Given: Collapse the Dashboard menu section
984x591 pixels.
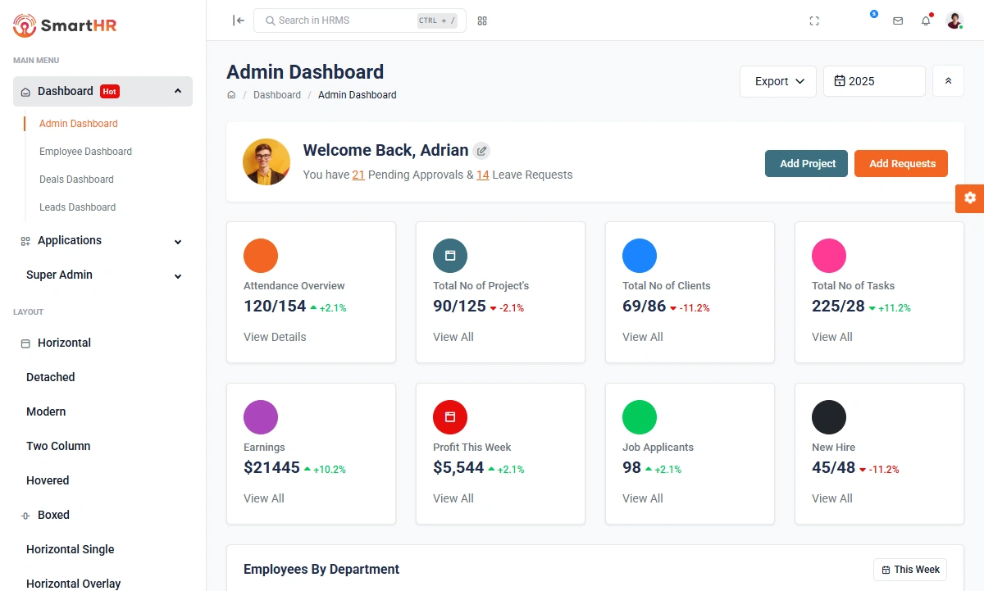Looking at the screenshot, I should 178,91.
